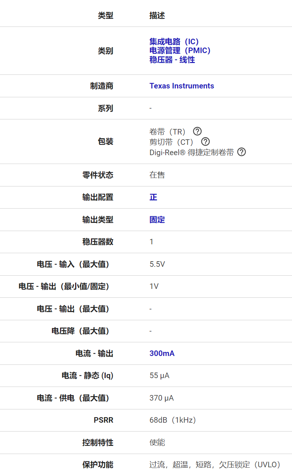292x475 pixels.
Task: Click the 类型 column header
Action: click(105, 15)
